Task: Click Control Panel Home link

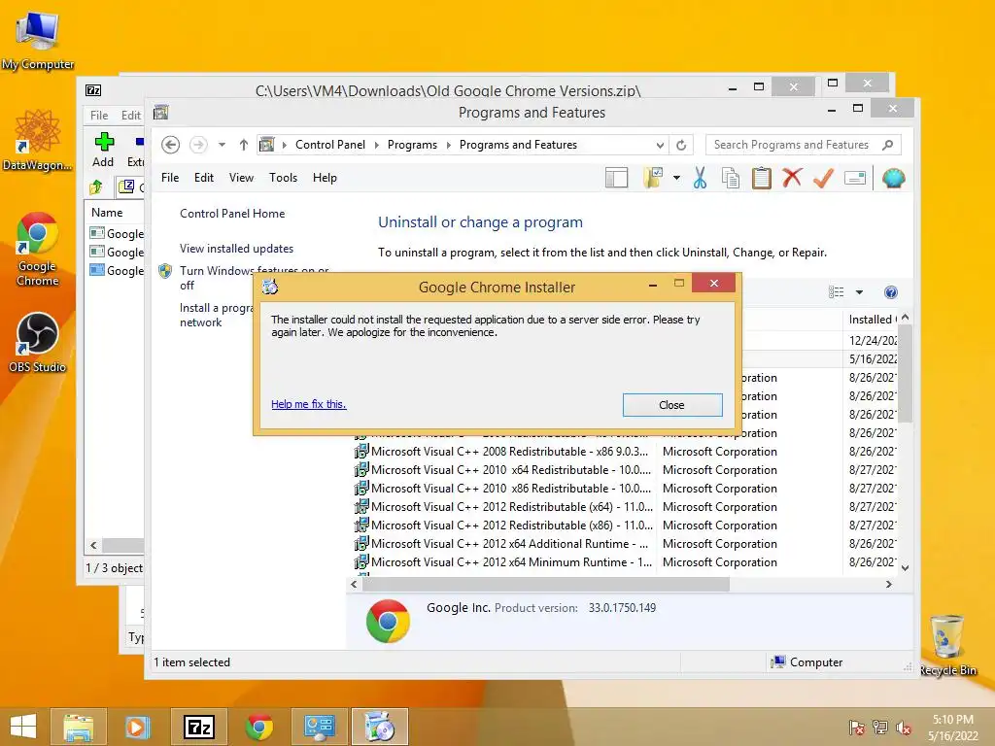Action: [232, 214]
